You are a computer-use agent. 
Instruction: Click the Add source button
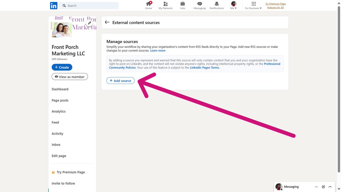coord(120,81)
